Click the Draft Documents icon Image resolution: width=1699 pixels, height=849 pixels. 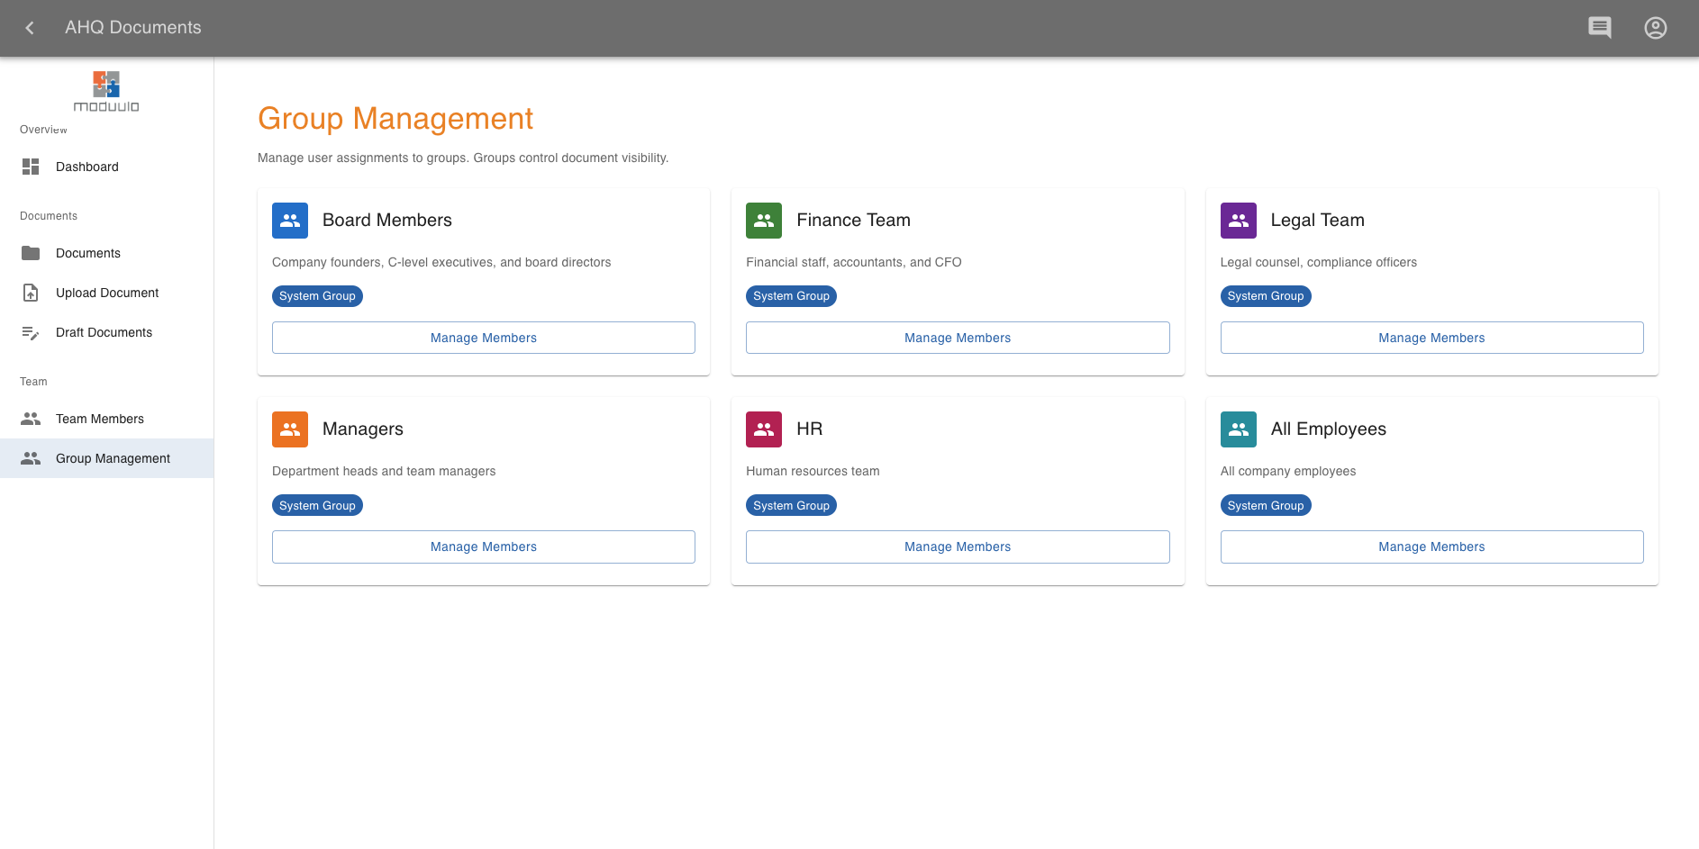pyautogui.click(x=30, y=332)
